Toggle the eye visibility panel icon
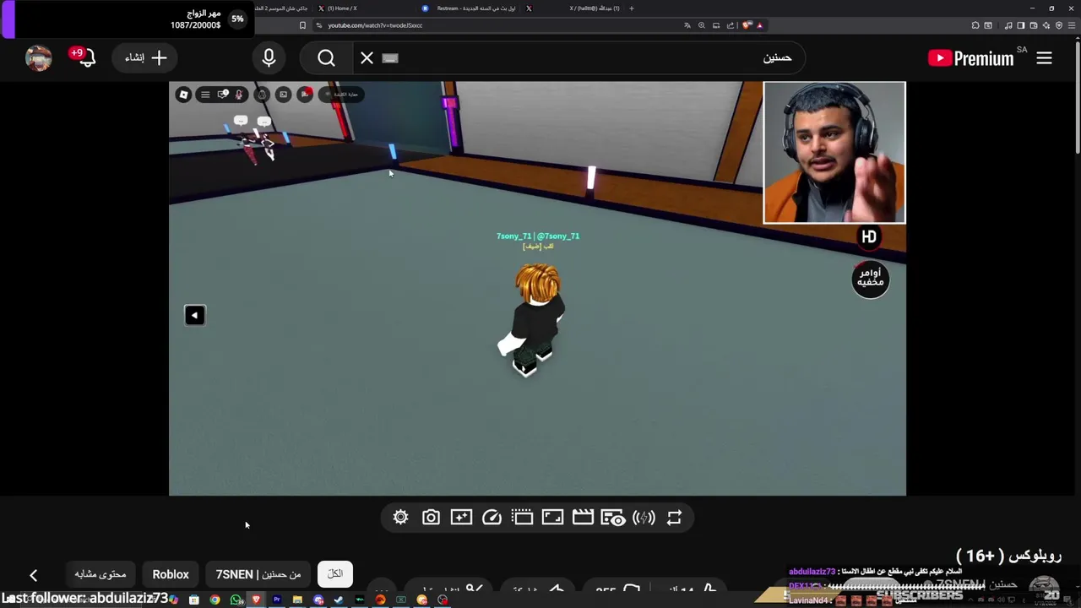 (613, 518)
